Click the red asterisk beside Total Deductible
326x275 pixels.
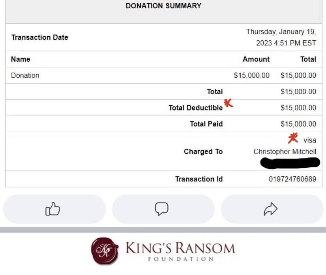[228, 103]
